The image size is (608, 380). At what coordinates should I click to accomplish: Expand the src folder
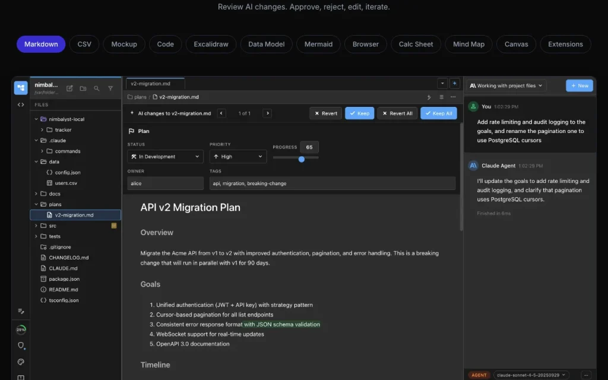pyautogui.click(x=36, y=226)
